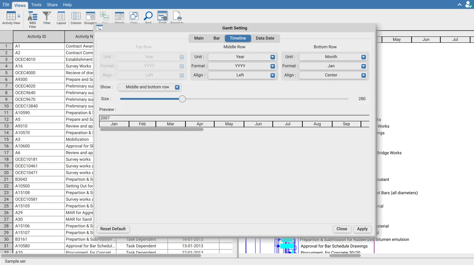Switch to the Bar tab
This screenshot has width=474, height=265.
pos(217,38)
